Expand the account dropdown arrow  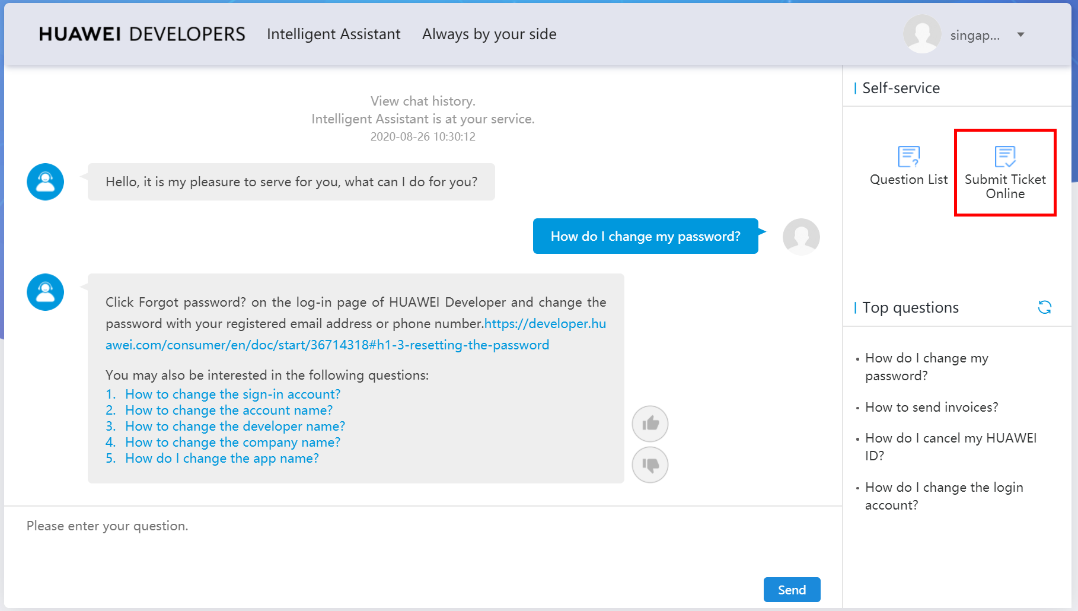tap(1020, 34)
